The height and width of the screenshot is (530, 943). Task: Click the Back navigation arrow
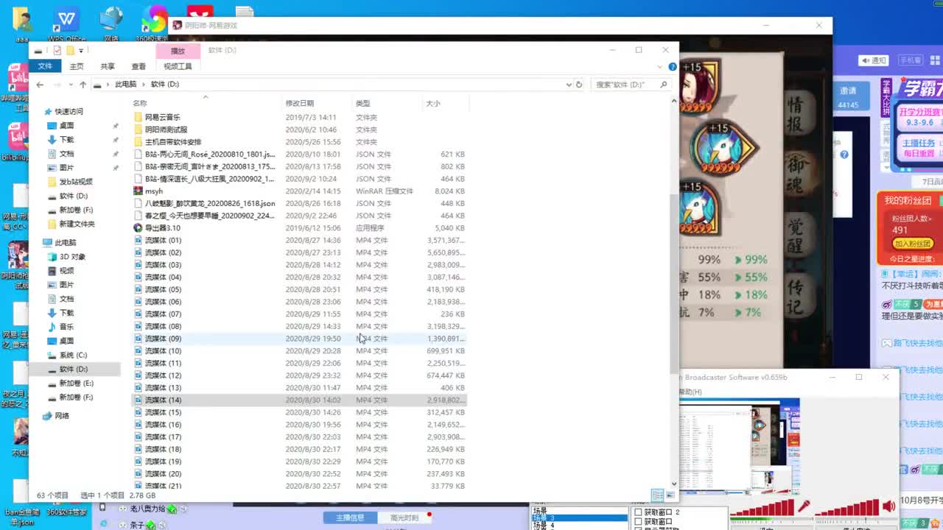(x=40, y=85)
